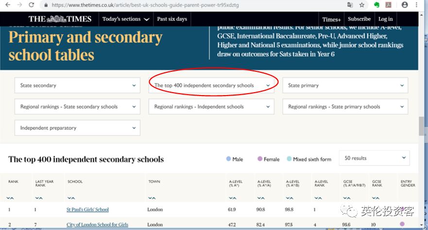The image size is (428, 230).
Task: Click Log in in the header
Action: click(385, 19)
